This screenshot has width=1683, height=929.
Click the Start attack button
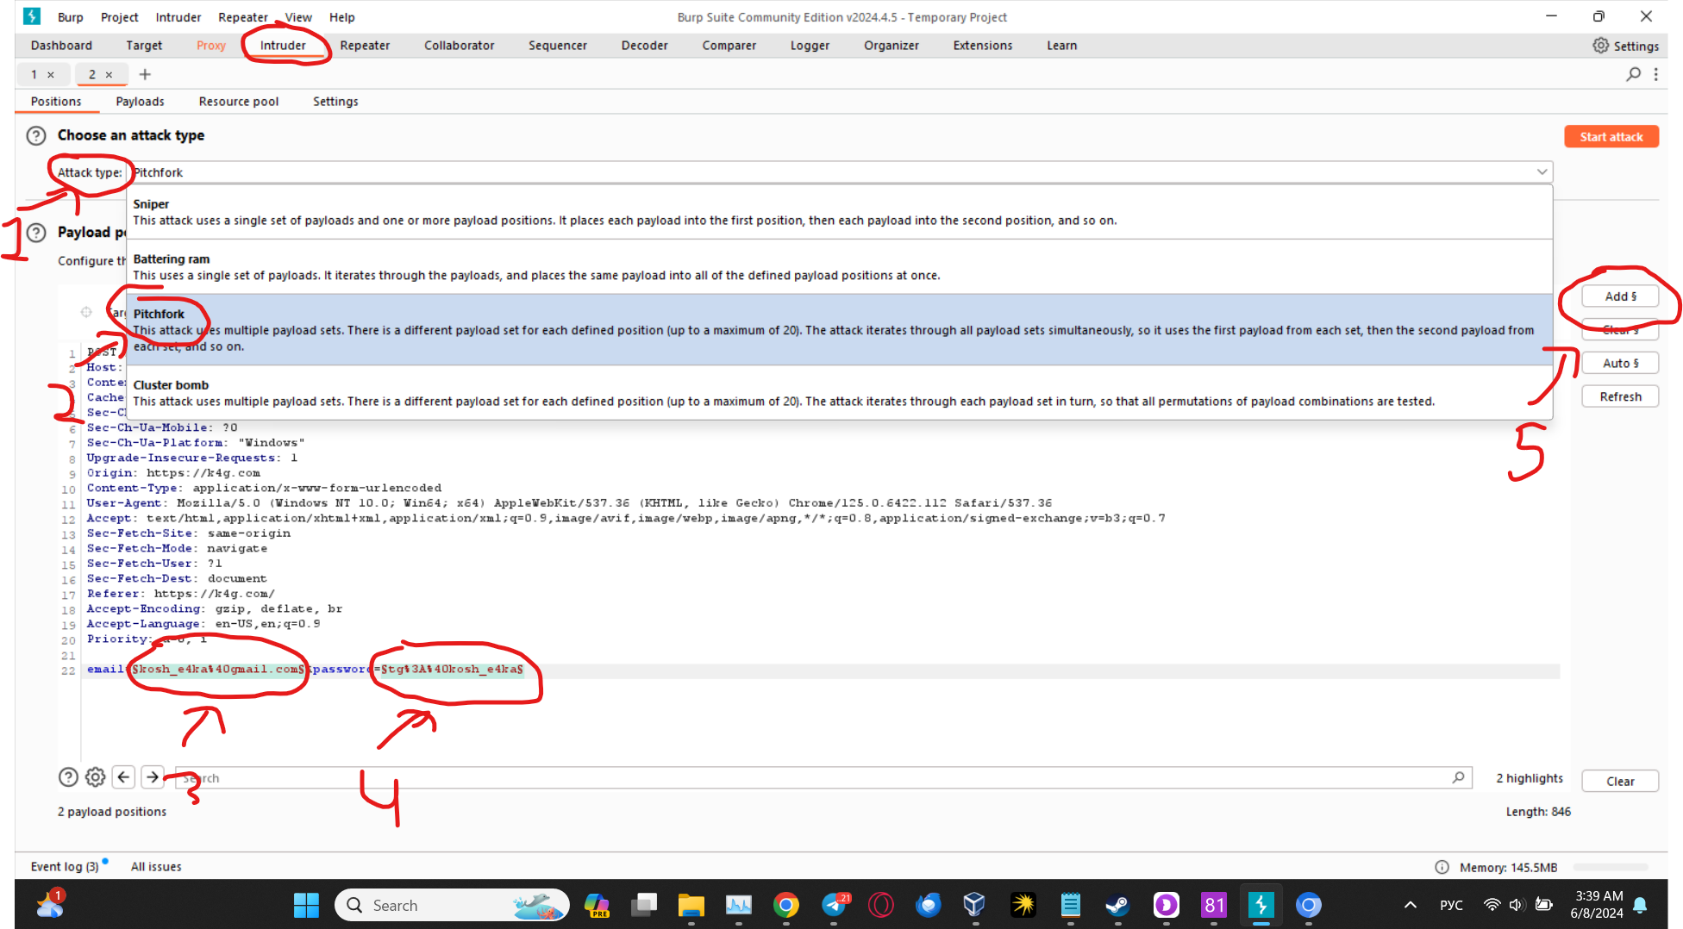click(x=1611, y=137)
